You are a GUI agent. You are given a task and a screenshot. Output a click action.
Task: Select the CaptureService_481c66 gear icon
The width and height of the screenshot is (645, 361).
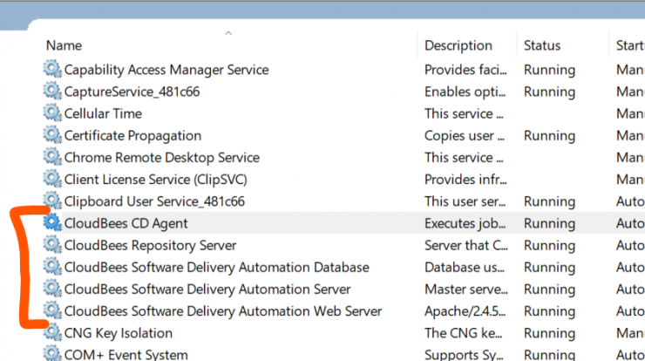click(x=52, y=91)
